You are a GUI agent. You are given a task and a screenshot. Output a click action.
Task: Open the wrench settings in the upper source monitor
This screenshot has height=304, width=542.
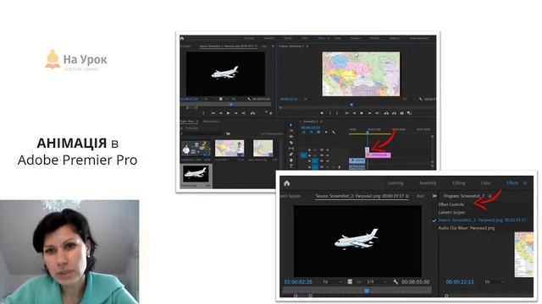[249, 99]
